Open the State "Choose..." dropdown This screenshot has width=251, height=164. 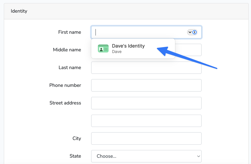(x=143, y=156)
